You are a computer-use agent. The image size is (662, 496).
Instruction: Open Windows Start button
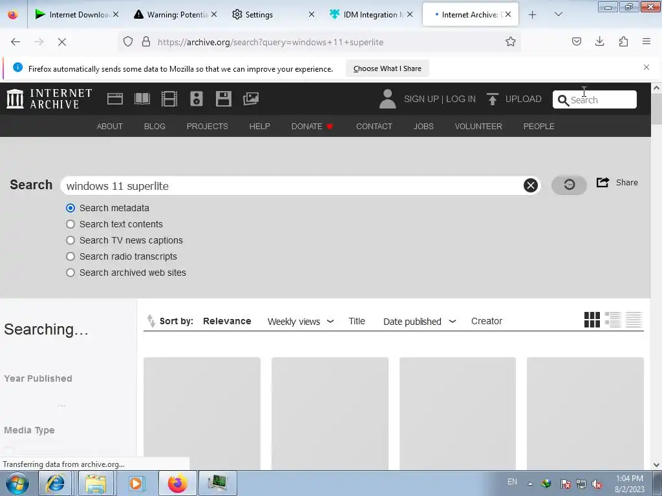click(x=17, y=483)
